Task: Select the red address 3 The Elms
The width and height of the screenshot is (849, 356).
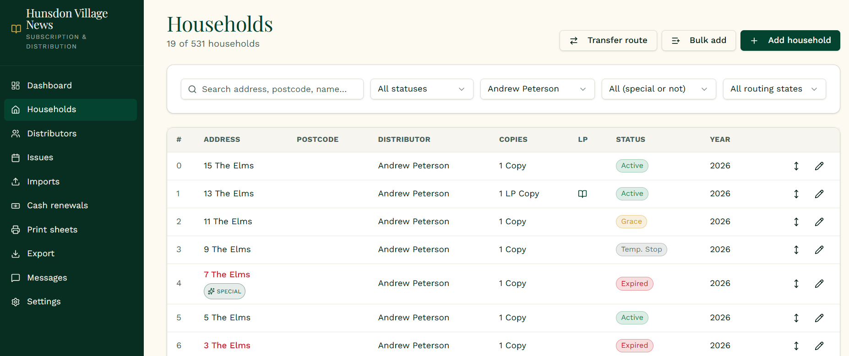Action: [227, 345]
